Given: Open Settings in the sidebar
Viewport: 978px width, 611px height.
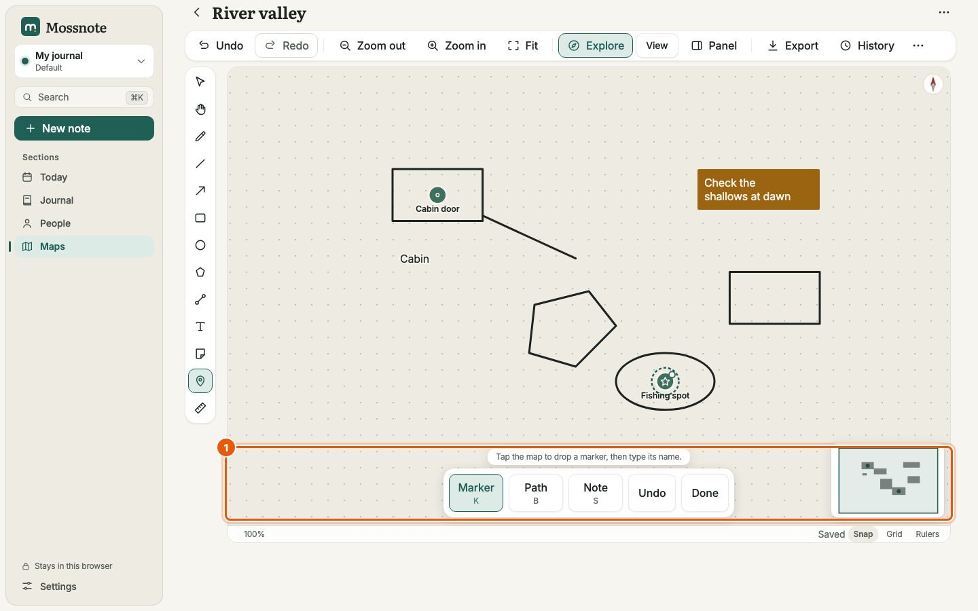Looking at the screenshot, I should coord(84,587).
